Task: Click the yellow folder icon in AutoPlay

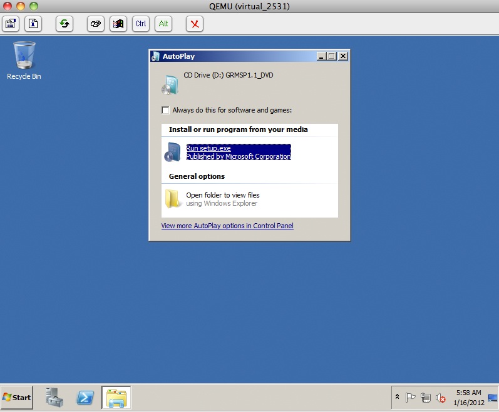Action: [172, 199]
